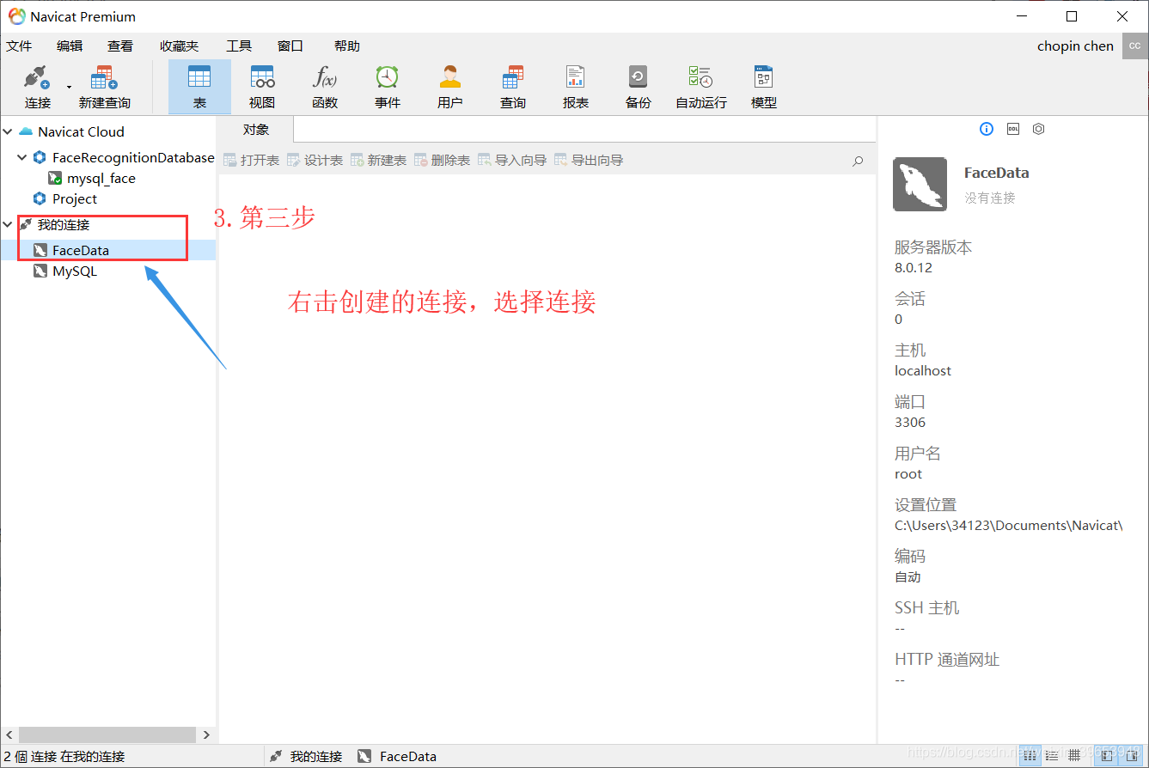Select the MySQL connection in tree

75,271
